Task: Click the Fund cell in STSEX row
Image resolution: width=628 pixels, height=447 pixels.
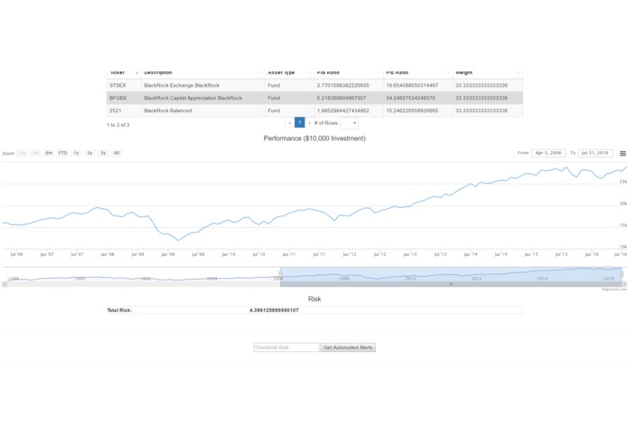Action: (289, 85)
